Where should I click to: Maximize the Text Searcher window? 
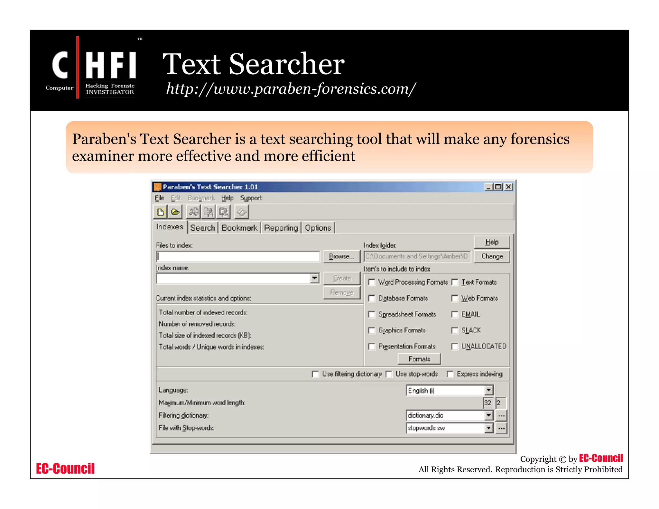(x=498, y=187)
